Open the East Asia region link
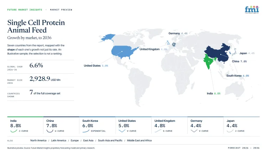 88,140
